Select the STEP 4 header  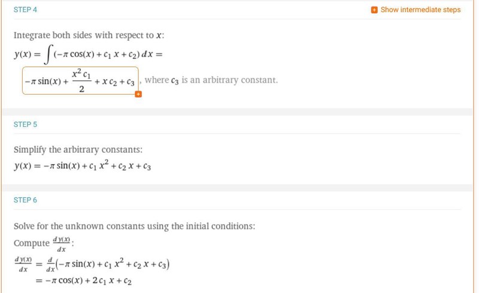click(25, 10)
